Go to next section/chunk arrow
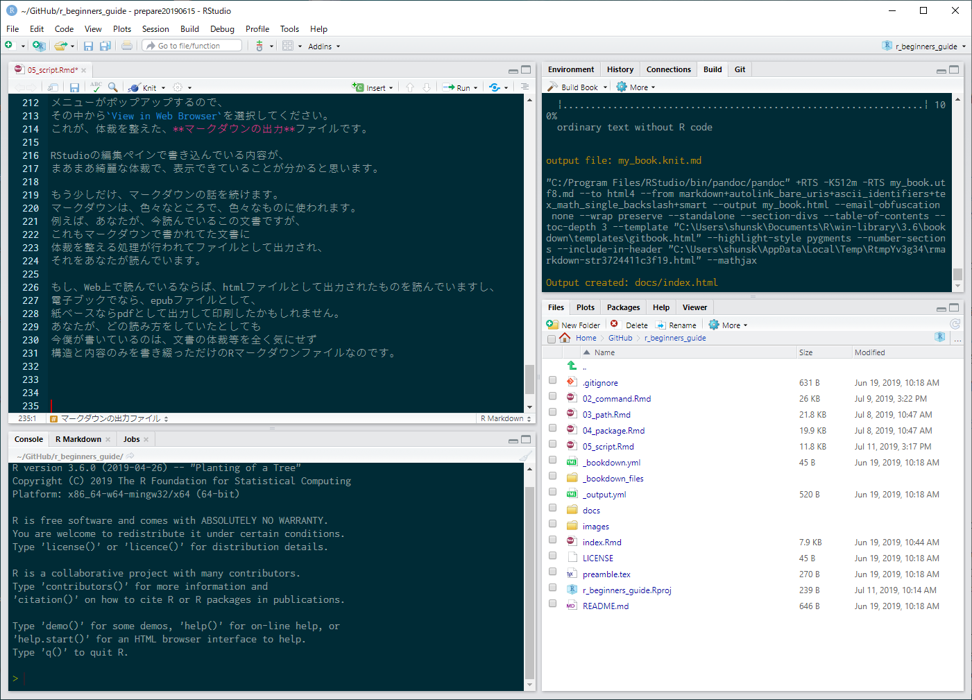Image resolution: width=972 pixels, height=700 pixels. [427, 87]
